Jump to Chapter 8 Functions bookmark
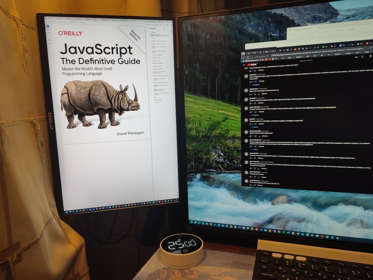Viewport: 373px width, 280px height. click(157, 63)
